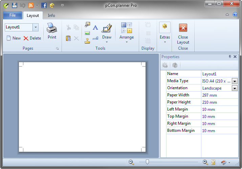Screen dimensions: 242x169
Task: Open the dropdown arrow beside RSS icon
Action: [37, 6]
